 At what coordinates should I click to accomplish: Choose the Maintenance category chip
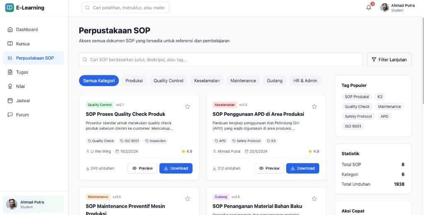click(x=243, y=81)
